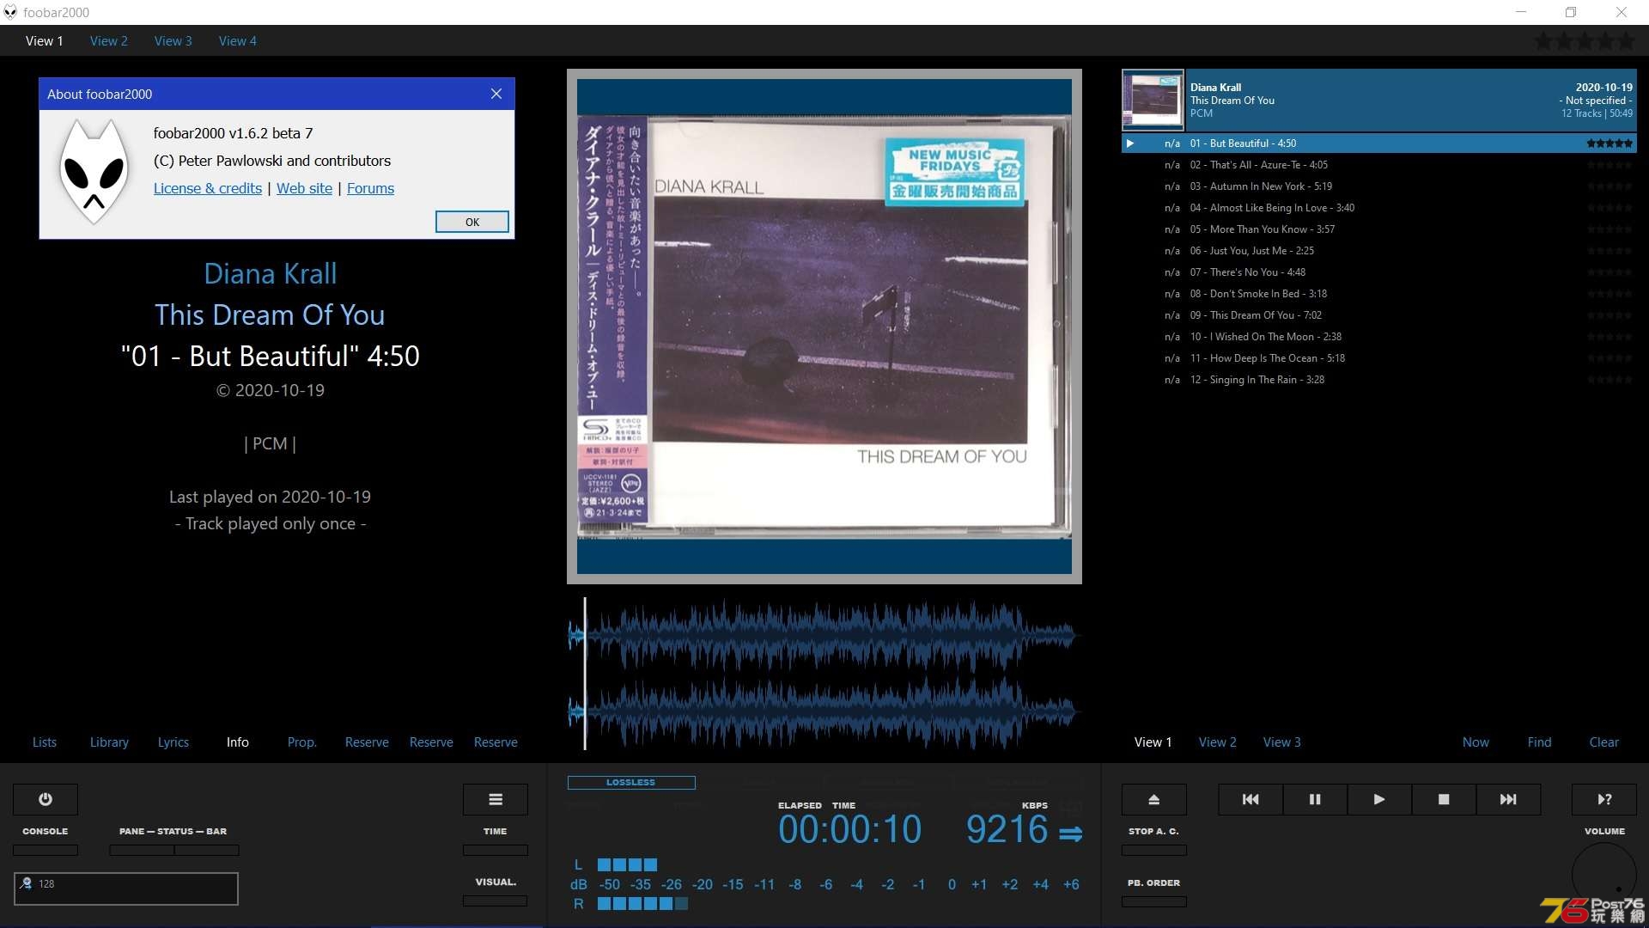Image resolution: width=1649 pixels, height=928 pixels.
Task: Toggle the PANE switch under PANE — STATUS — BAR
Action: point(142,850)
